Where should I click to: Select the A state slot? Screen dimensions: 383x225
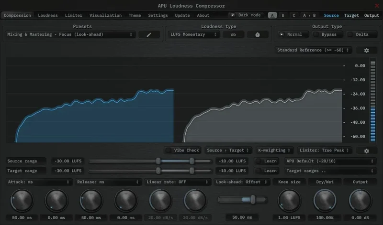pos(272,15)
